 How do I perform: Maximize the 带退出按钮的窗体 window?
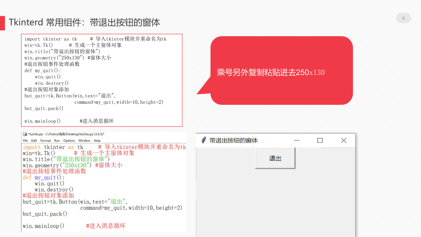(x=320, y=140)
